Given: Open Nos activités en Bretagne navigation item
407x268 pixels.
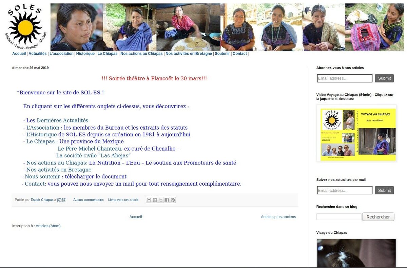Looking at the screenshot, I should pyautogui.click(x=189, y=54).
